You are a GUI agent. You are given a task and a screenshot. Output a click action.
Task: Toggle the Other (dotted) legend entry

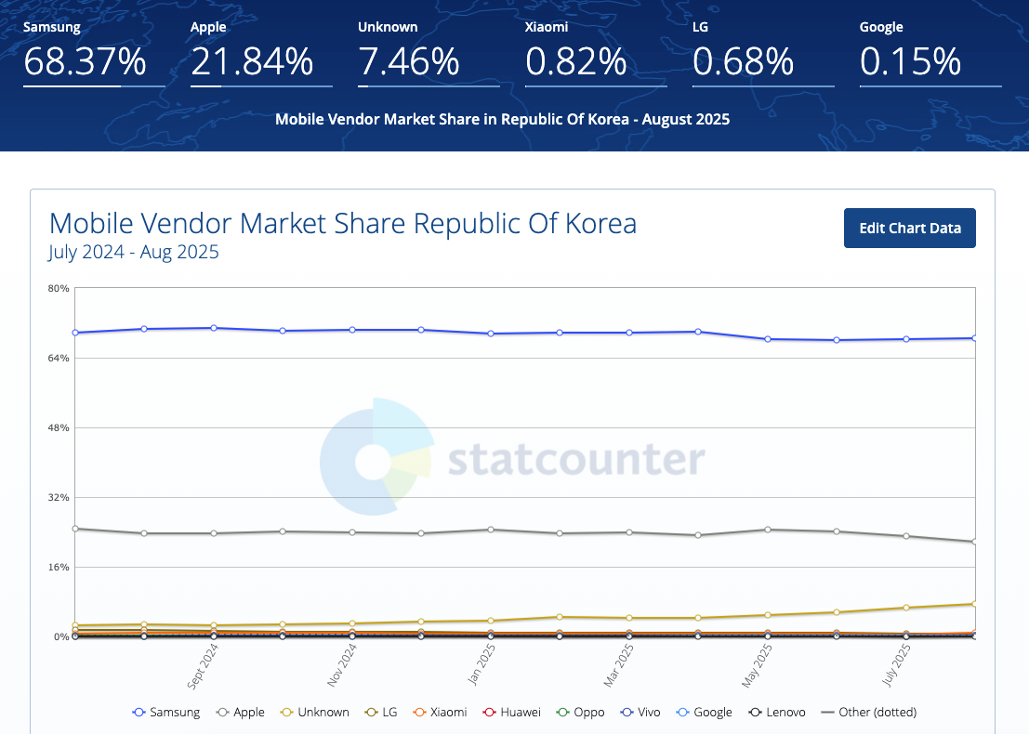869,713
